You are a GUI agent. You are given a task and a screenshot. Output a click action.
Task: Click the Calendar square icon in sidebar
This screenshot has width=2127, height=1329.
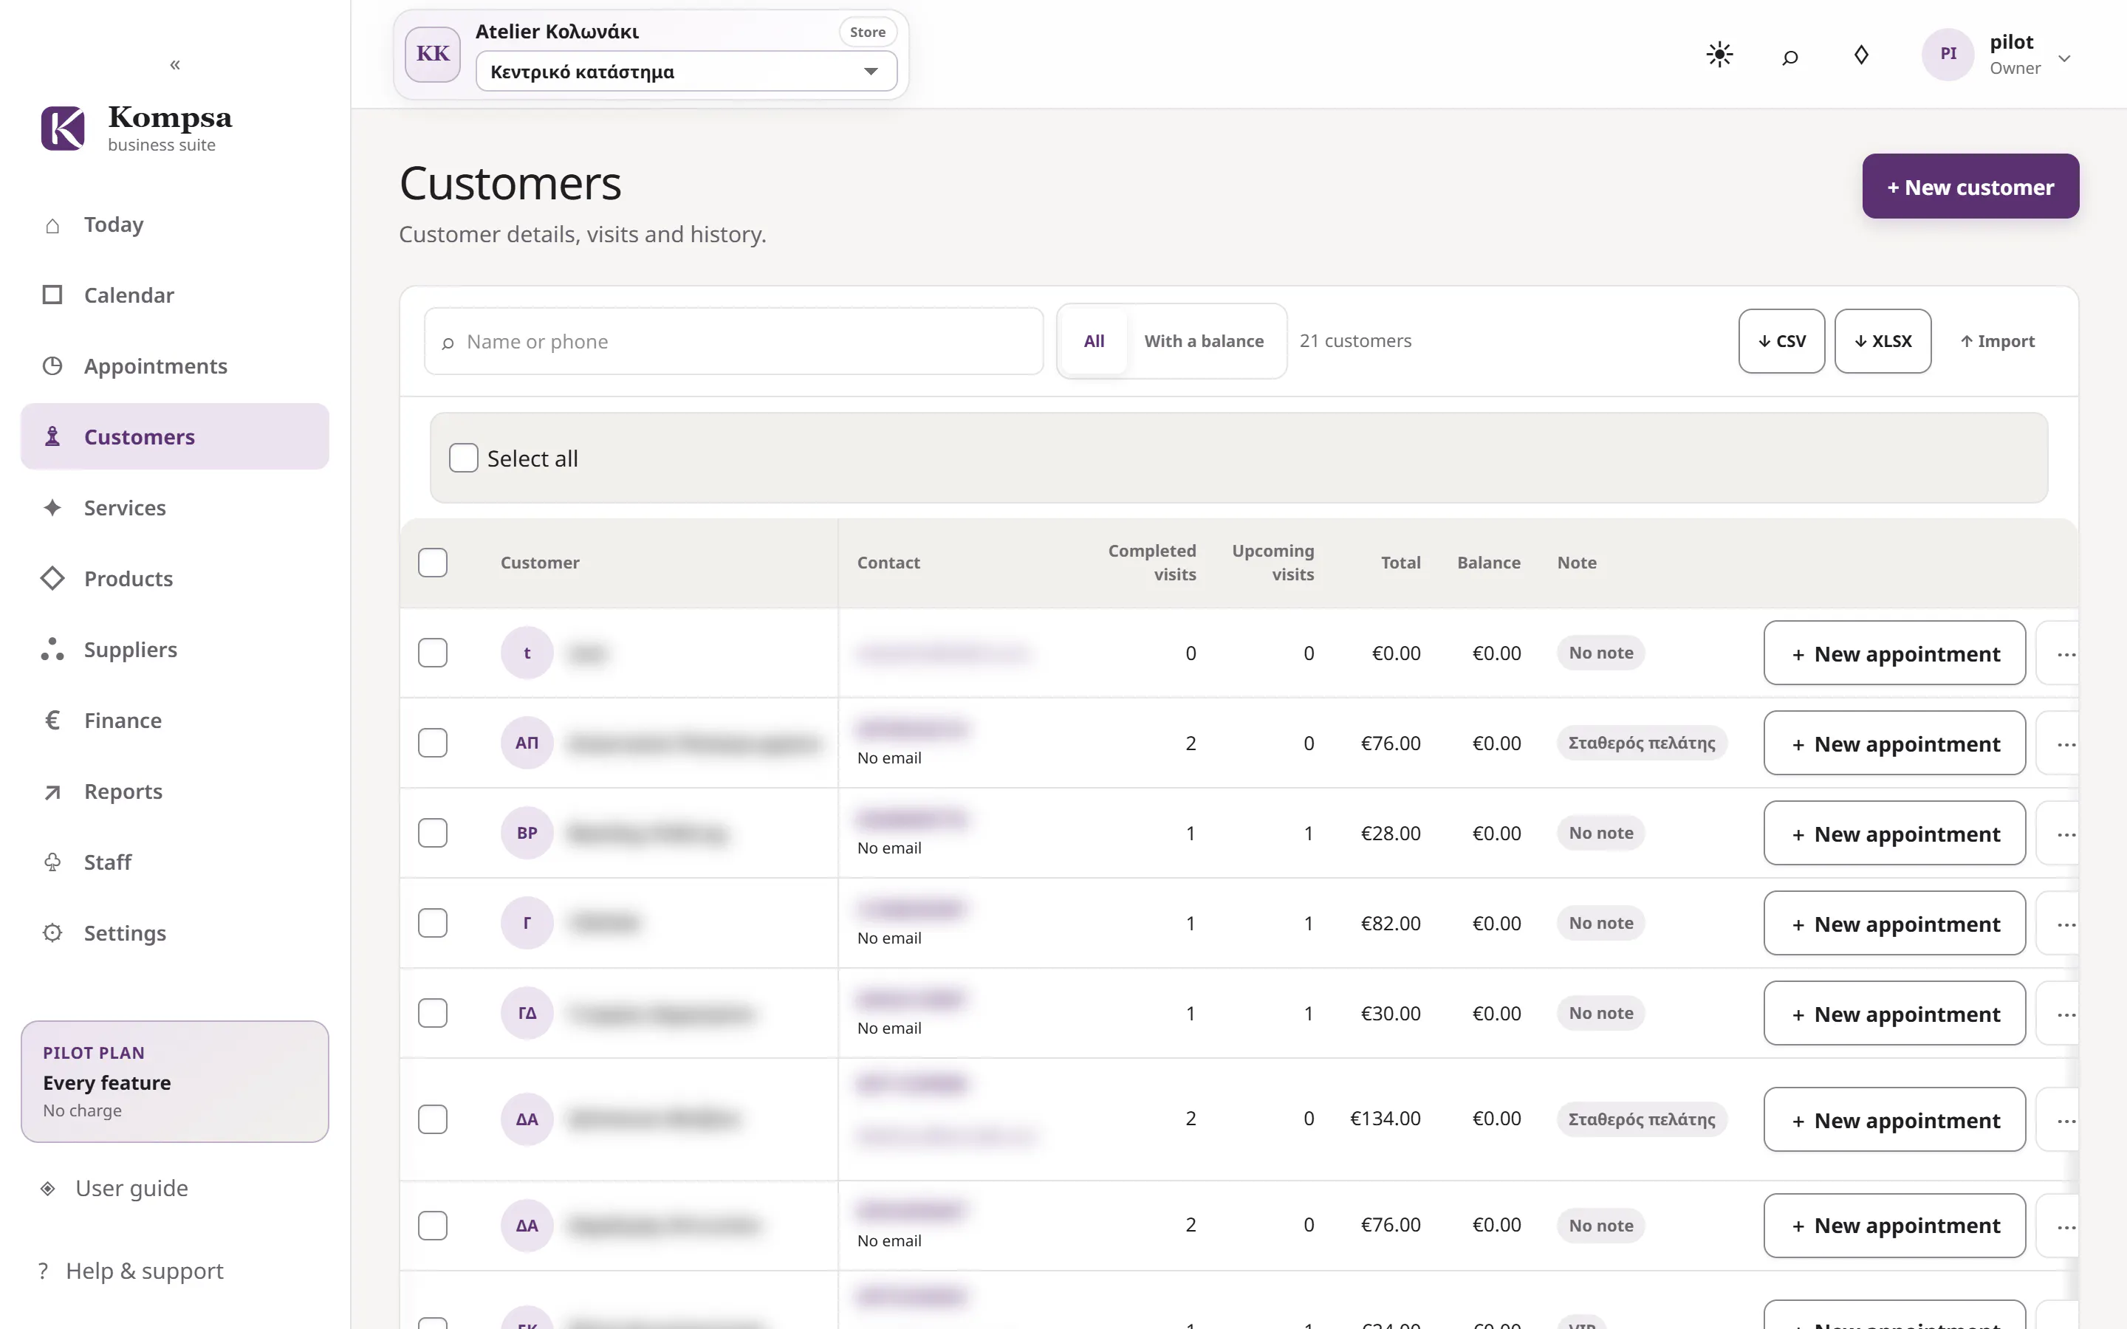click(x=52, y=295)
